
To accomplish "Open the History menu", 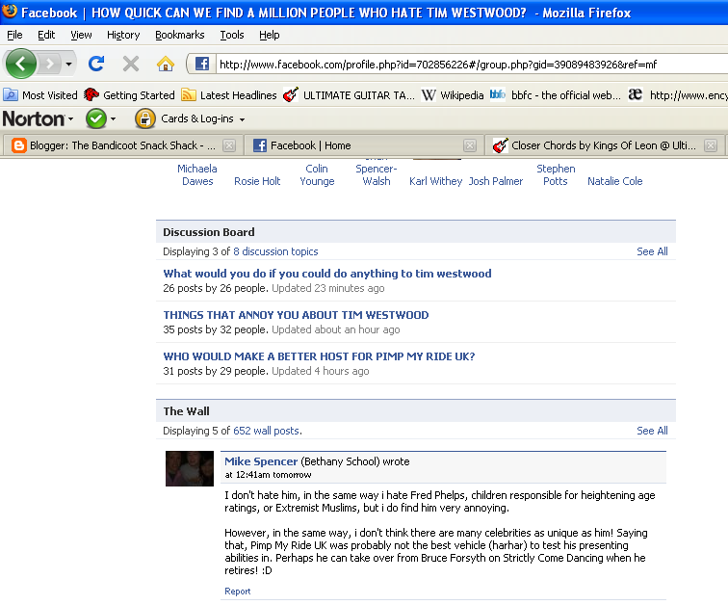I will [123, 35].
